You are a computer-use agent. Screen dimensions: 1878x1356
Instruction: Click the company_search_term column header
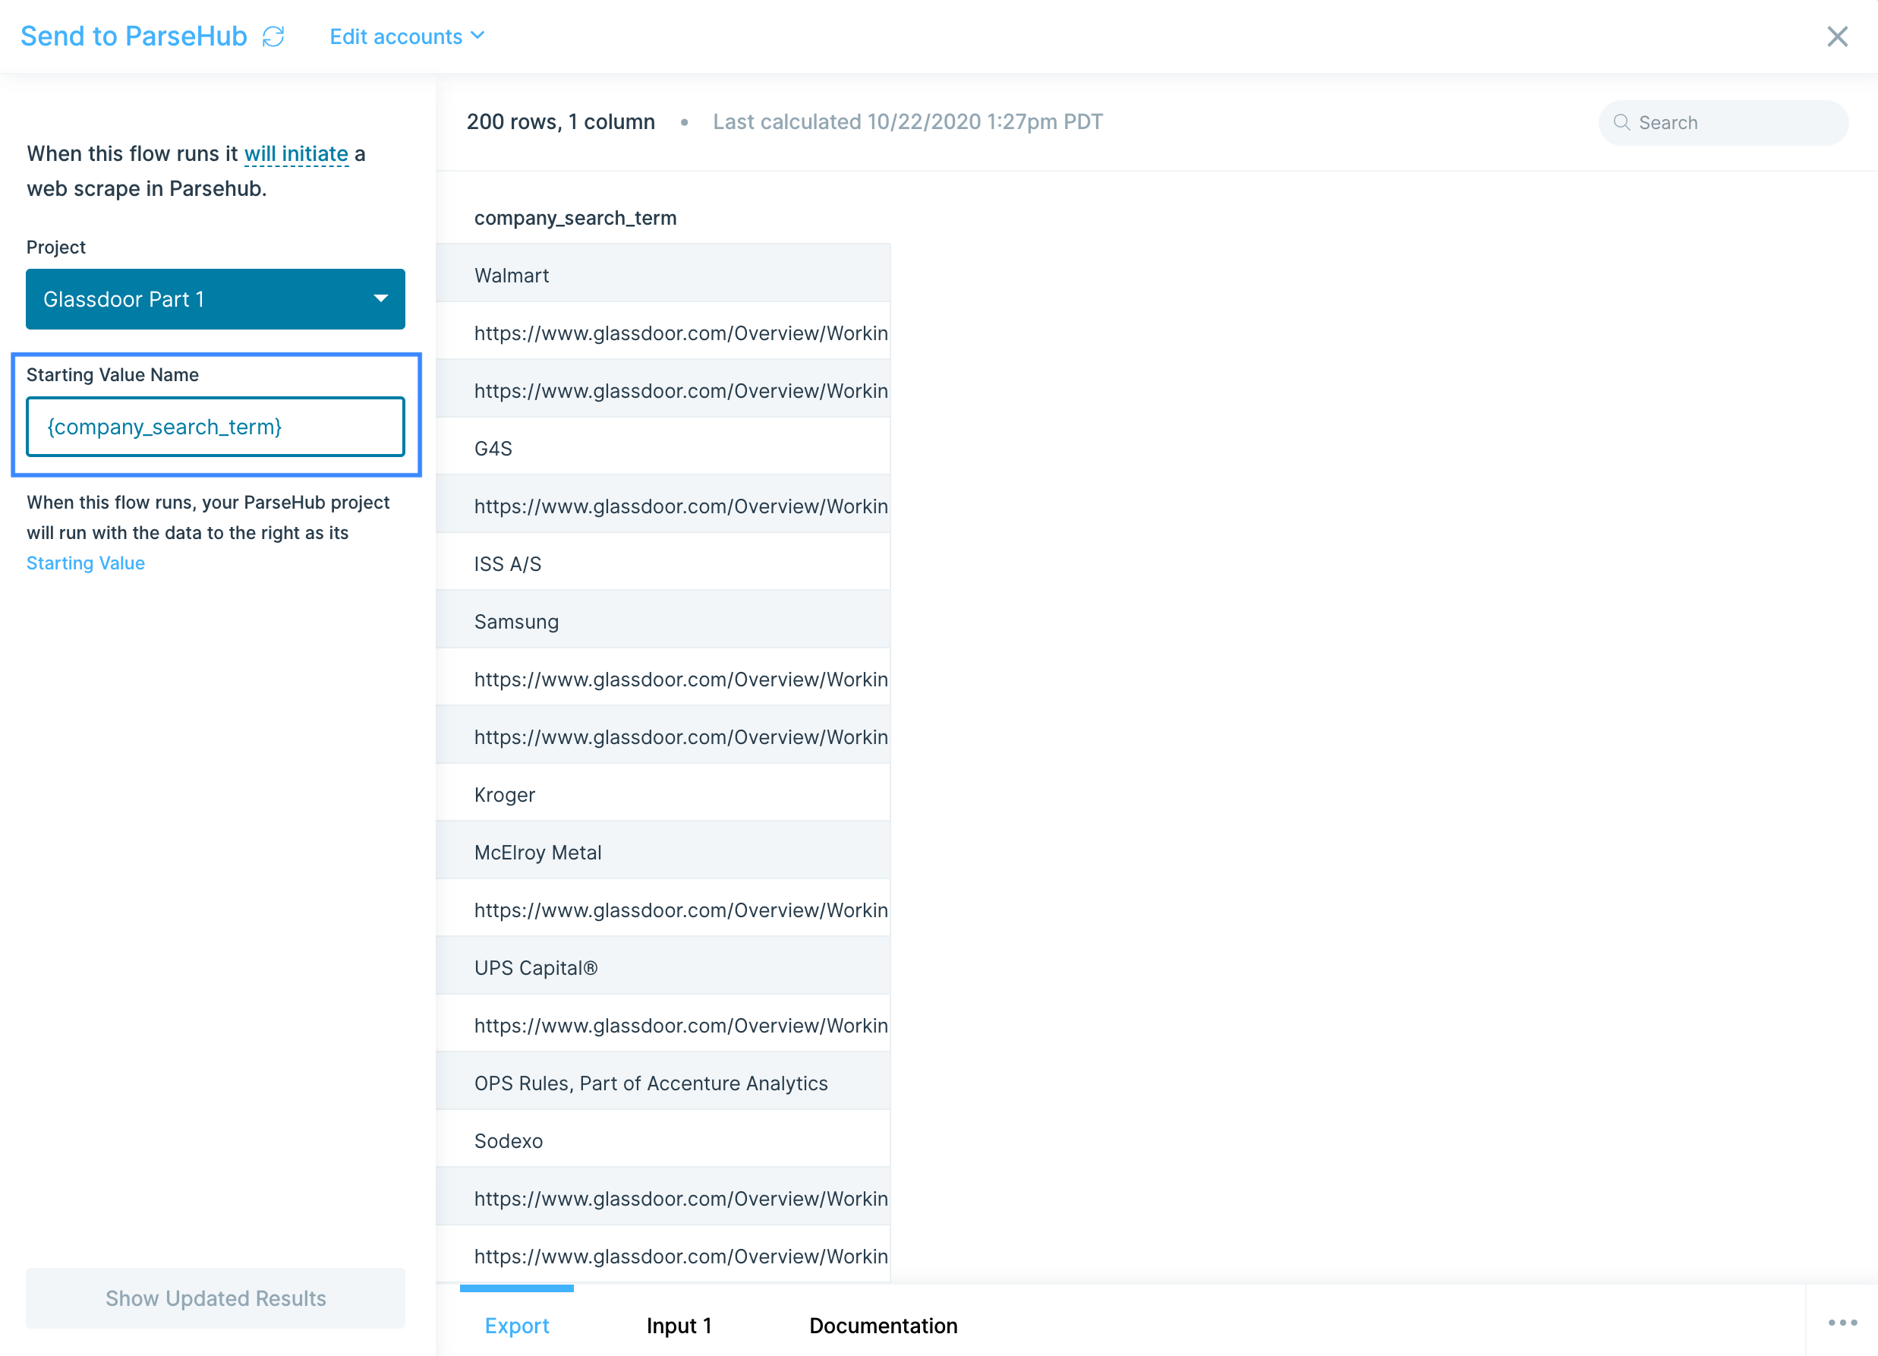pos(575,218)
